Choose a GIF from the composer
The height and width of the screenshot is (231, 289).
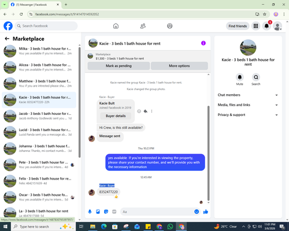(114, 212)
